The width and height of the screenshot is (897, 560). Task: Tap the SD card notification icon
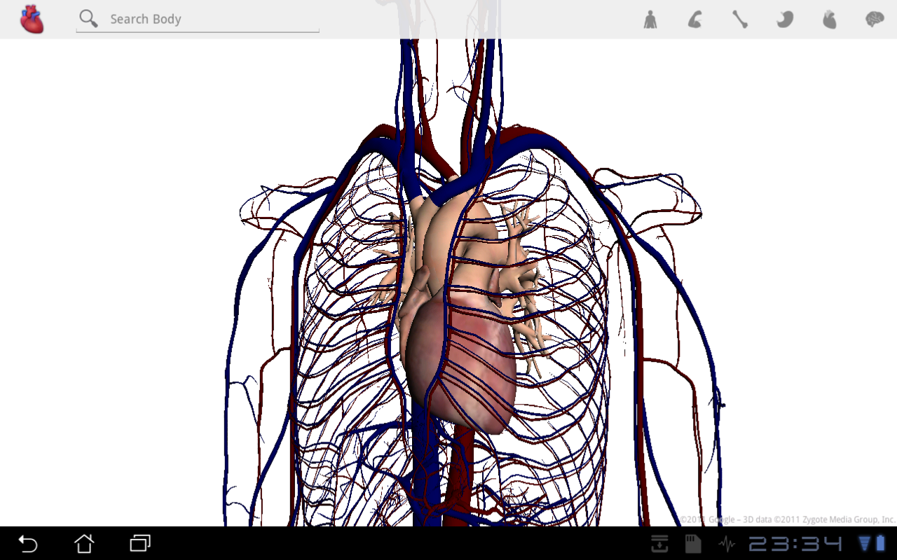click(x=692, y=543)
